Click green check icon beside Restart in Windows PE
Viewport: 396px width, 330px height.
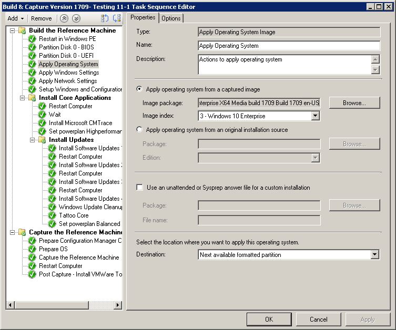(32, 39)
